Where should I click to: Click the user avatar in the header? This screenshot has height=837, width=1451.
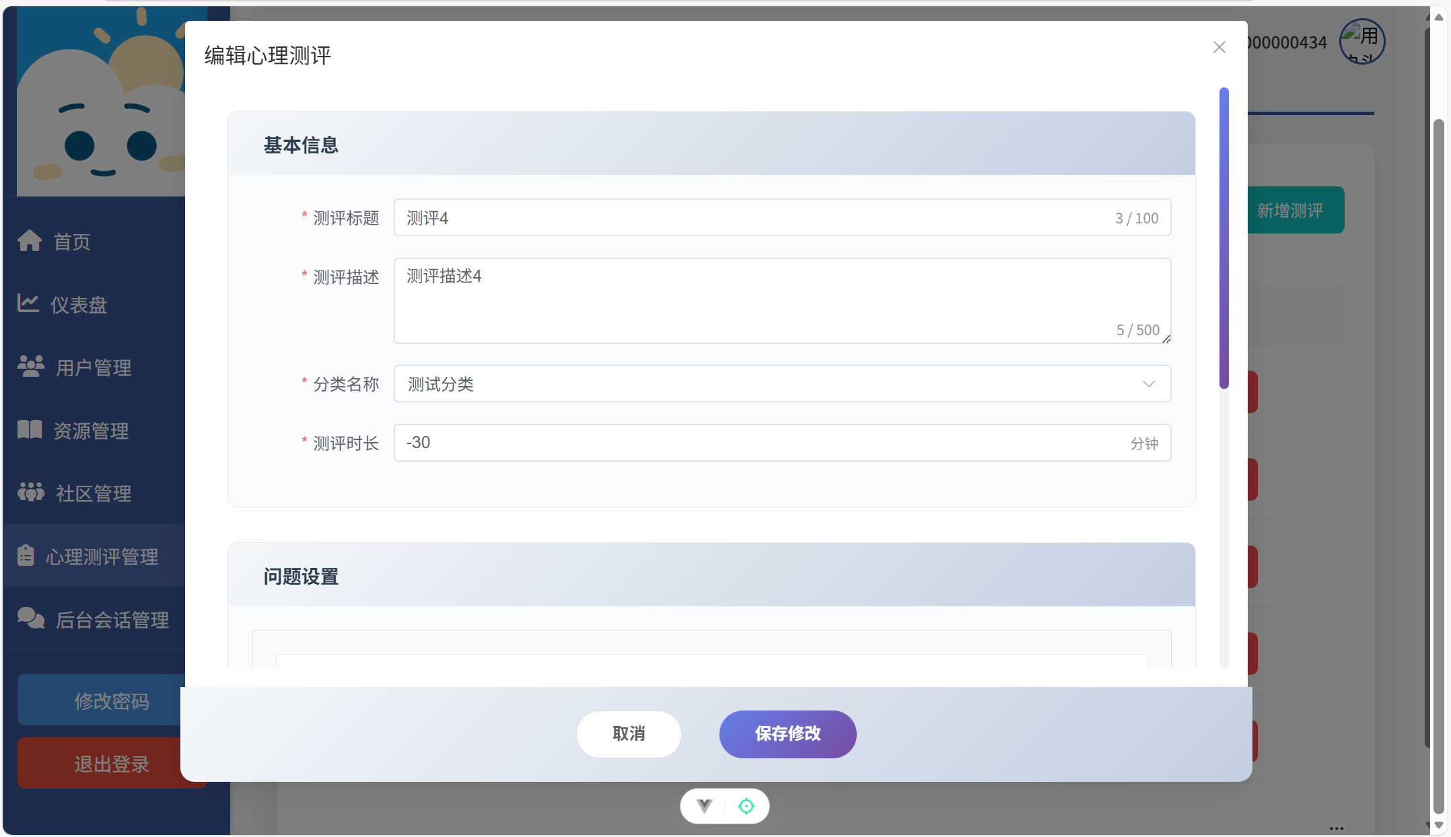point(1362,41)
